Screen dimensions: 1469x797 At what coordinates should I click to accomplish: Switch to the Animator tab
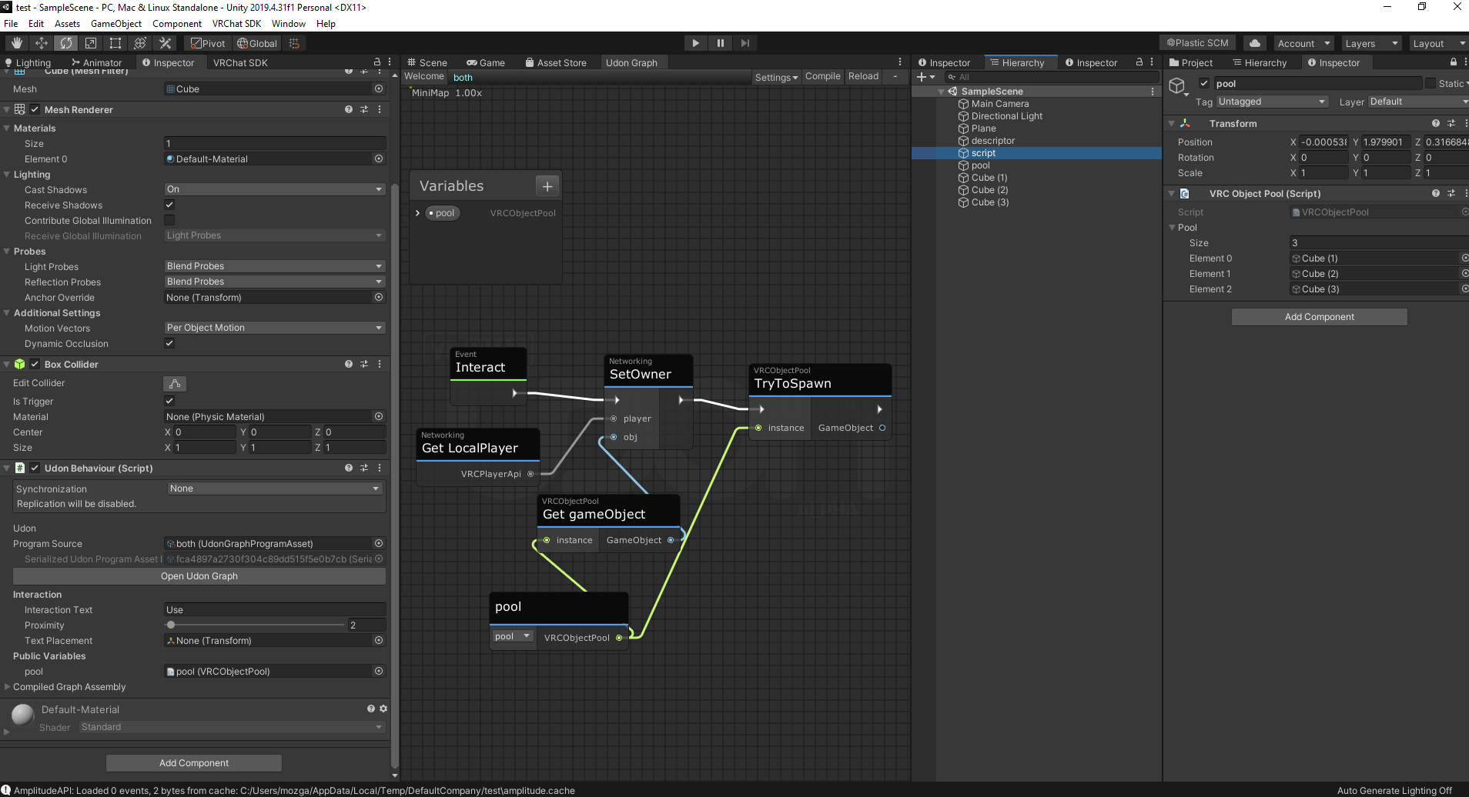96,62
